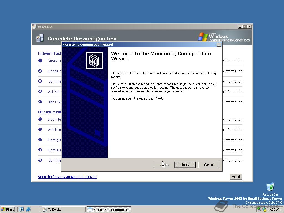284x213 pixels.
Task: Click Management Tasks step 2 number icon
Action: tap(40, 130)
